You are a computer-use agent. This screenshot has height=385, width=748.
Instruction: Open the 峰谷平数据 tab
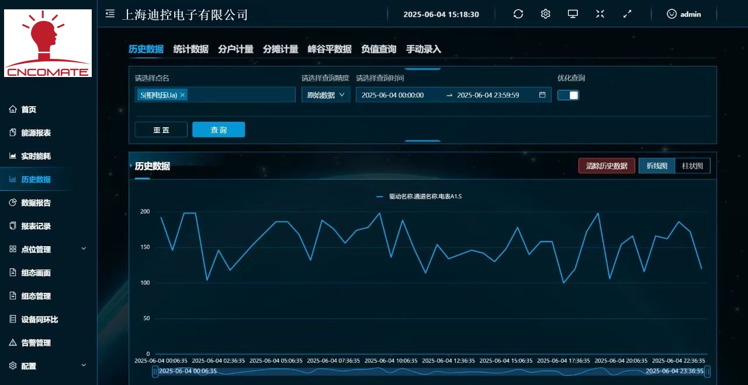click(x=330, y=49)
